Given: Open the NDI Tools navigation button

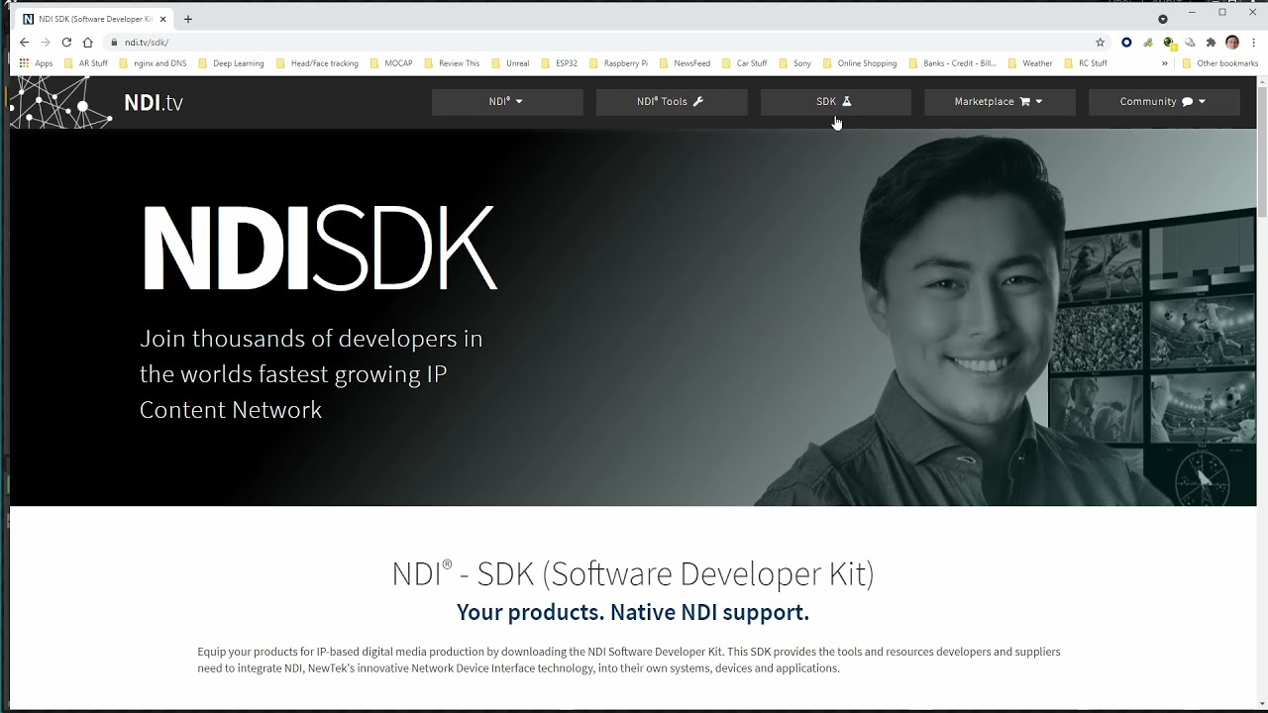Looking at the screenshot, I should pos(672,102).
